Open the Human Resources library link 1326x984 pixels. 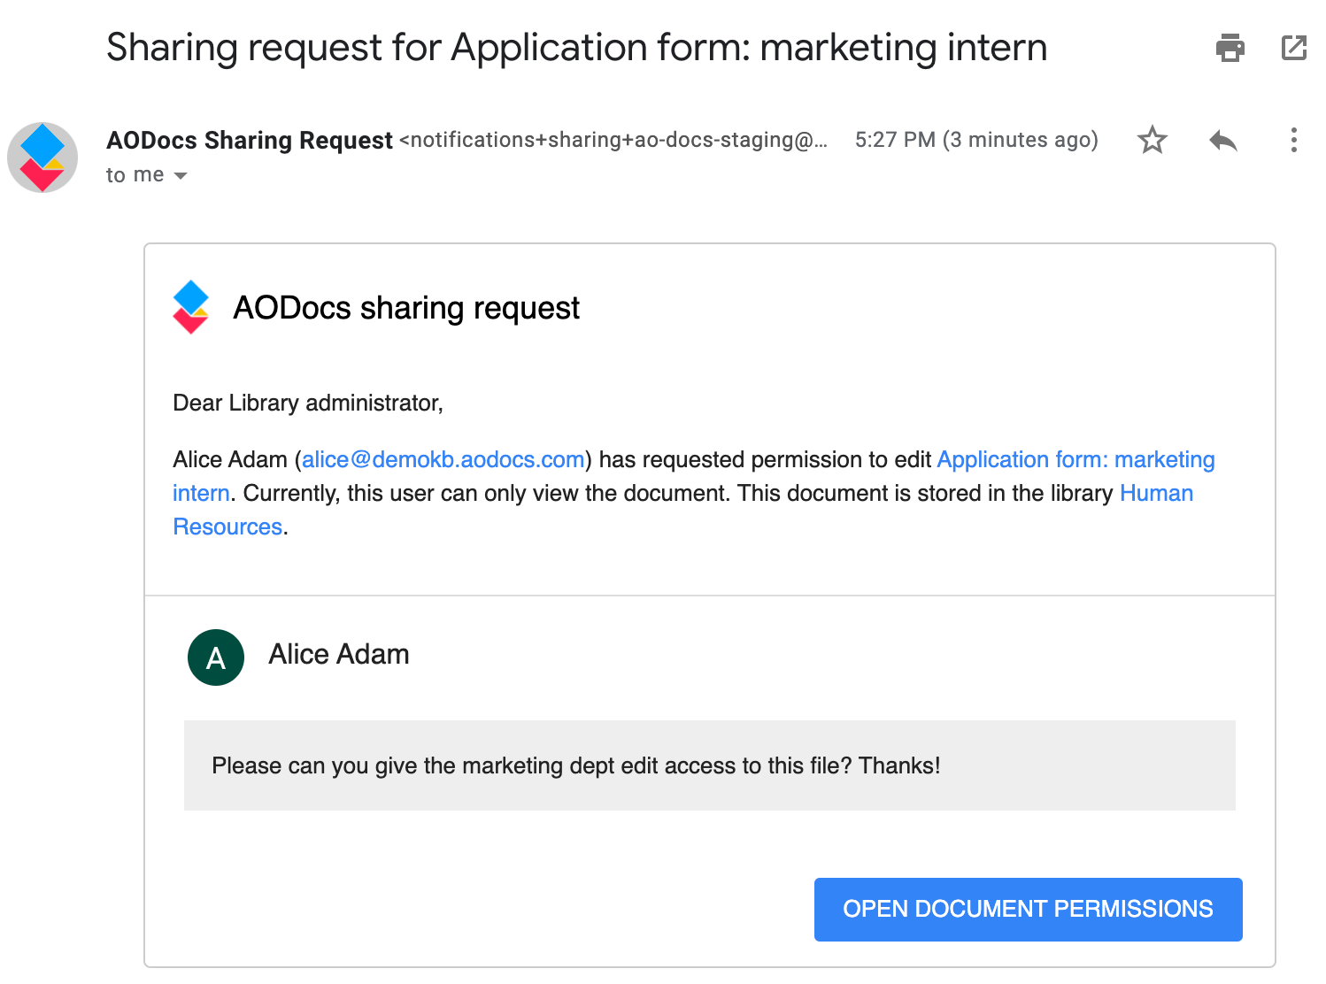click(x=1156, y=493)
